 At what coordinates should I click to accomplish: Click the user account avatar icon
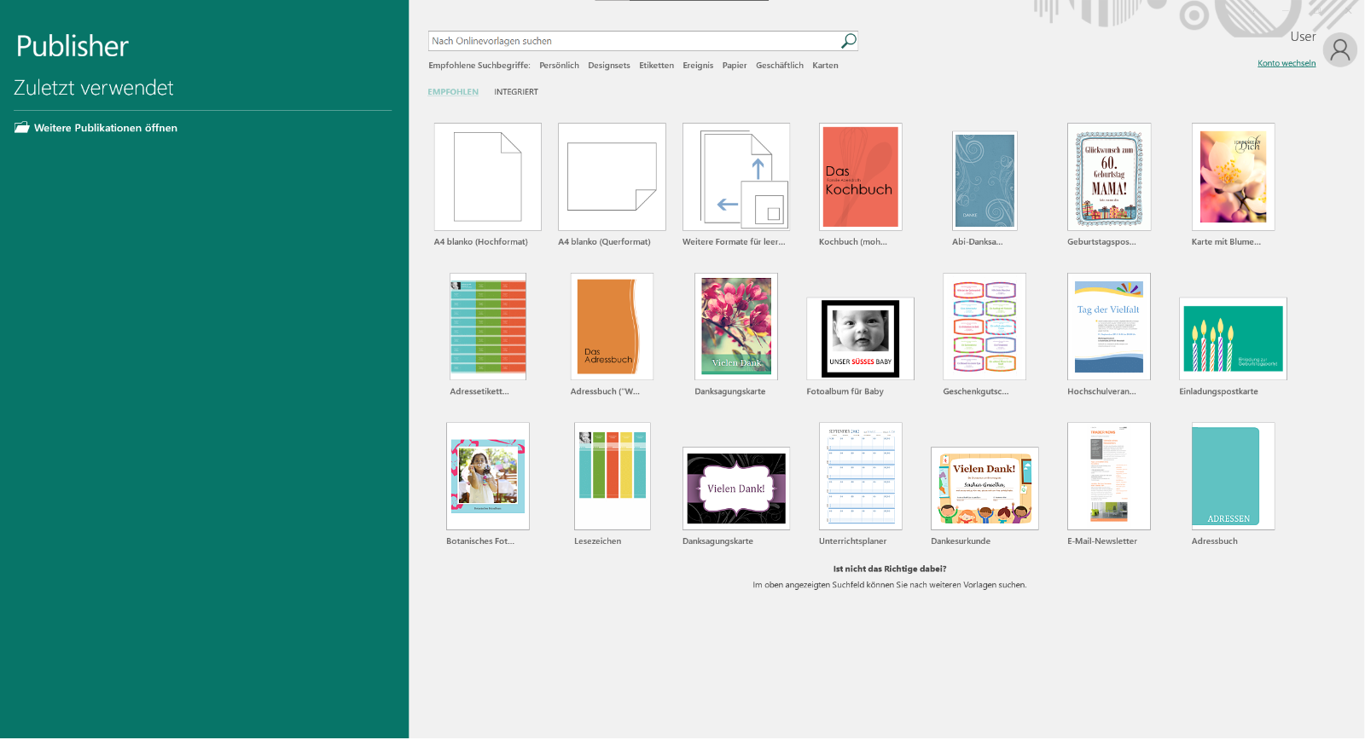(x=1340, y=50)
